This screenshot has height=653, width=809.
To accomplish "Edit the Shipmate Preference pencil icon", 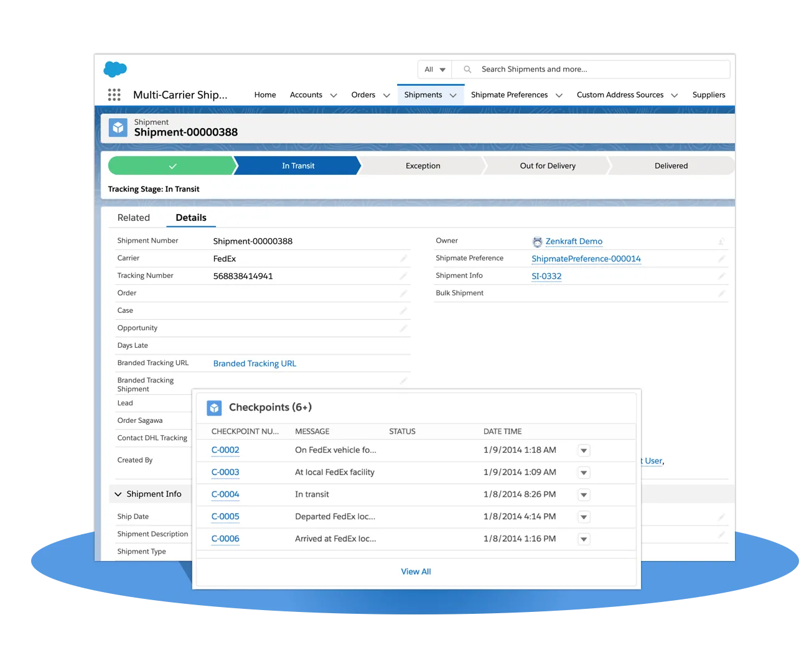I will 721,259.
